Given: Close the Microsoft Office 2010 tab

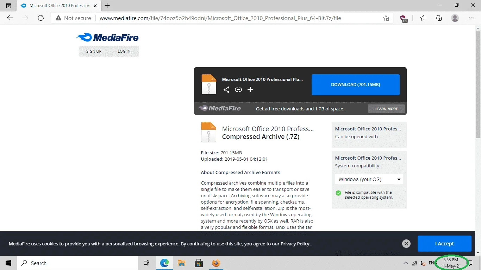Looking at the screenshot, I should (95, 6).
